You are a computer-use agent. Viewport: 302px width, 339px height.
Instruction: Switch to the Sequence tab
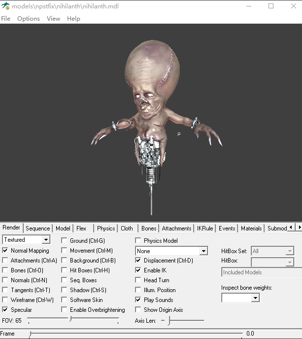[x=38, y=228]
